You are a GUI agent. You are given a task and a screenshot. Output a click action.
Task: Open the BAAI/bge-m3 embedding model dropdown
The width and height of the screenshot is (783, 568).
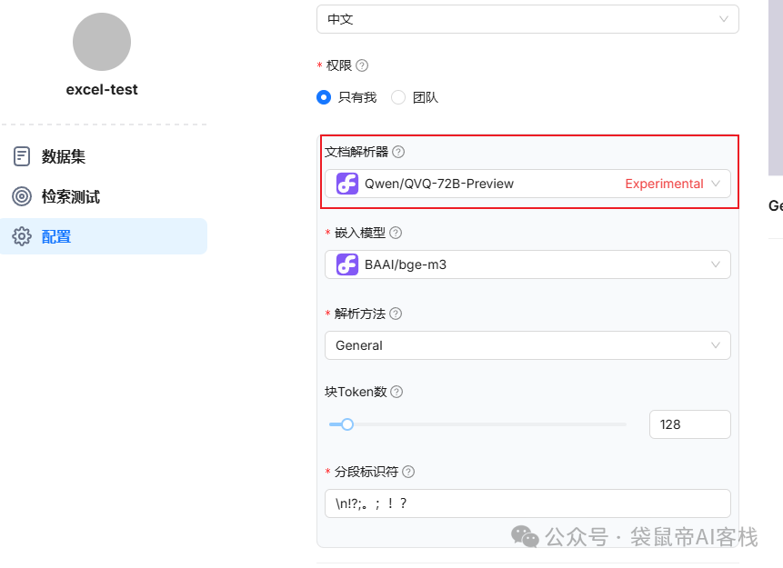coord(527,264)
